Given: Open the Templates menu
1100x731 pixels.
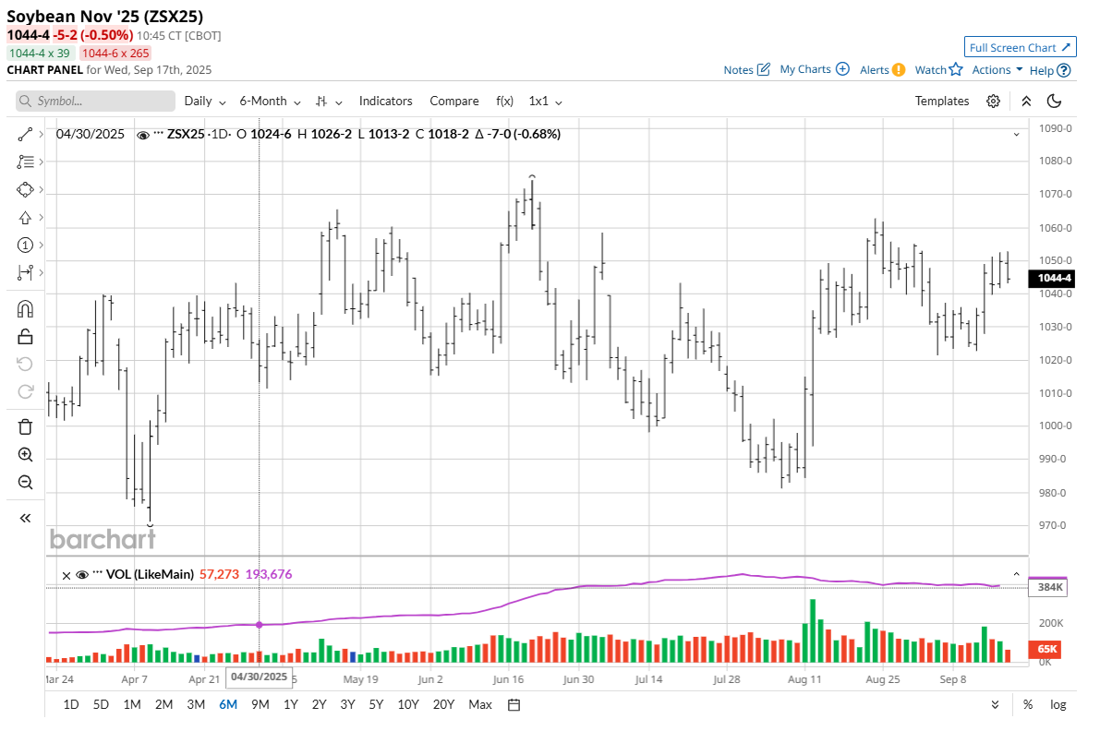Looking at the screenshot, I should point(941,101).
